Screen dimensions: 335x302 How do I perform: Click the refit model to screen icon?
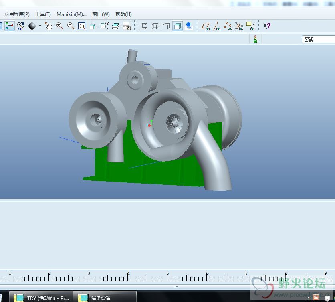[82, 26]
